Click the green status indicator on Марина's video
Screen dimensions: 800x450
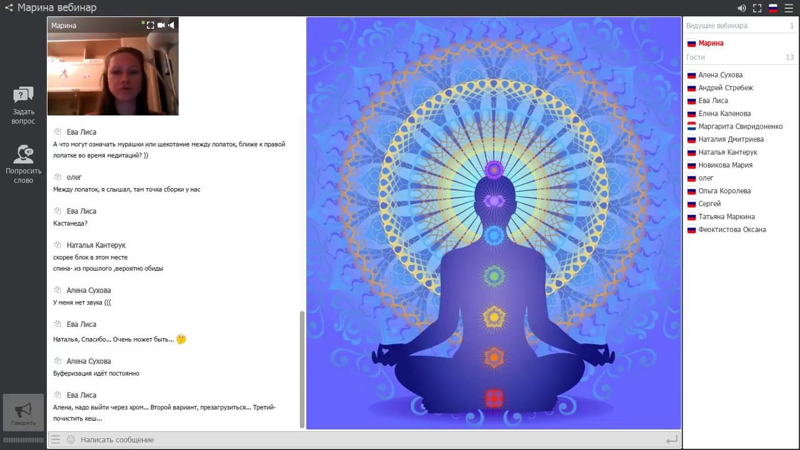(x=143, y=22)
